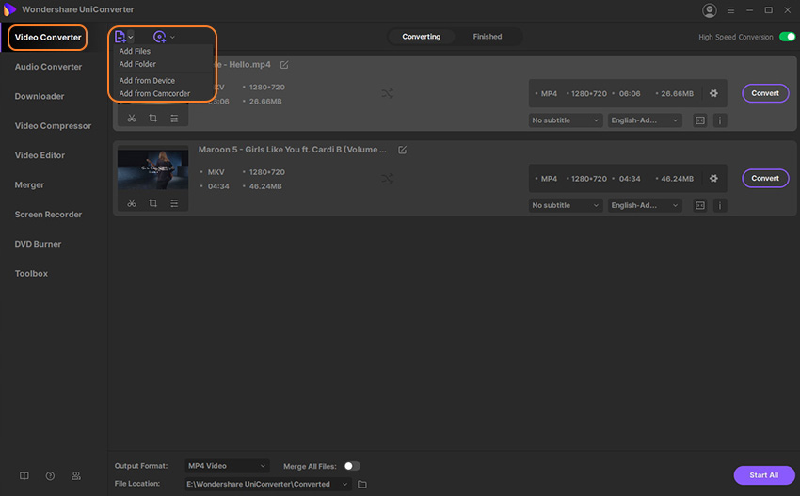Open the Toolbox section
Image resolution: width=800 pixels, height=496 pixels.
pyautogui.click(x=31, y=274)
